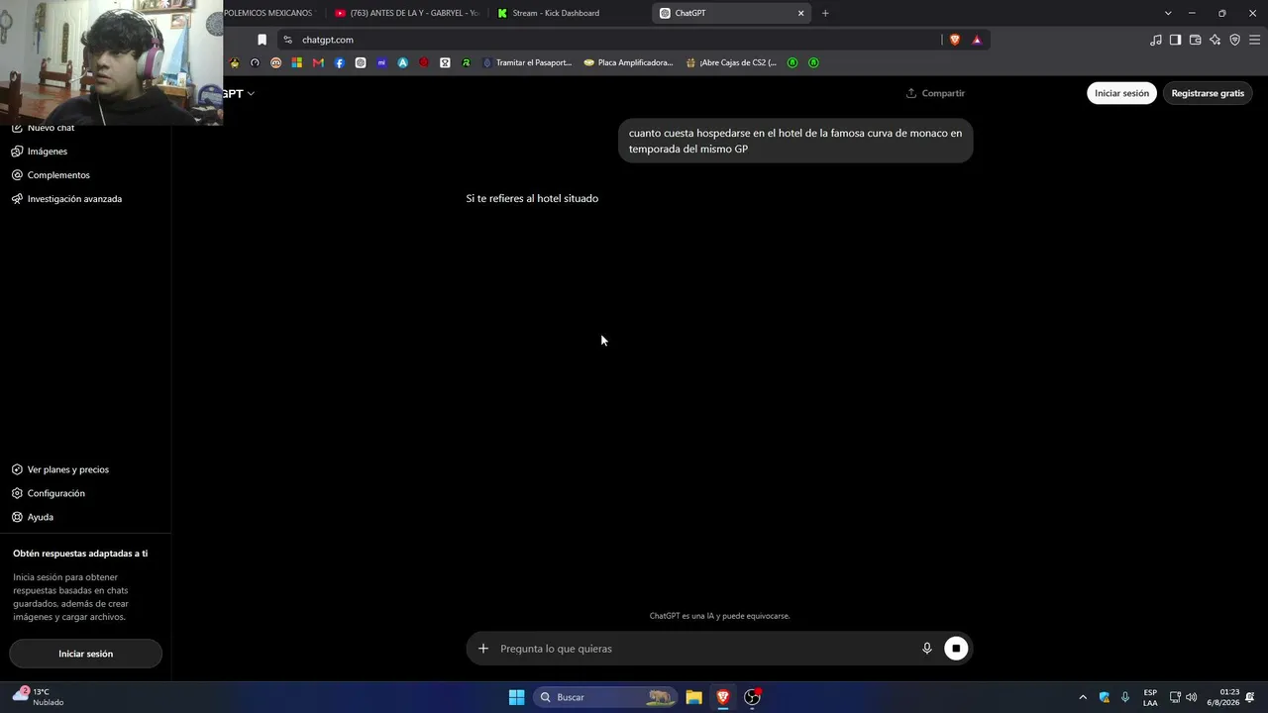This screenshot has width=1268, height=713.
Task: Open the Brave VPN shield icon
Action: pos(1234,40)
